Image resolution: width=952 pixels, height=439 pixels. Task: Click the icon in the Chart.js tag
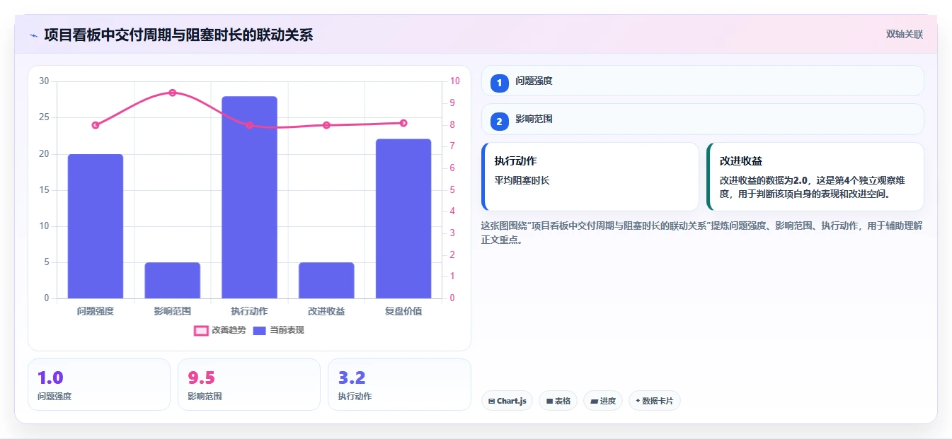point(492,402)
